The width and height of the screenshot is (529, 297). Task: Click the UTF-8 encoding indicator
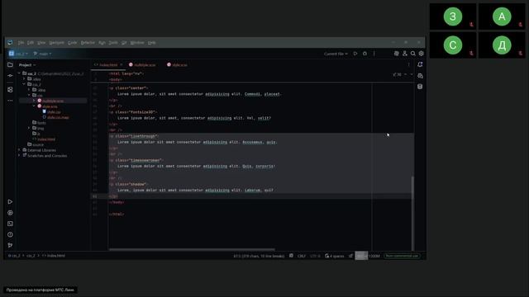(x=315, y=256)
